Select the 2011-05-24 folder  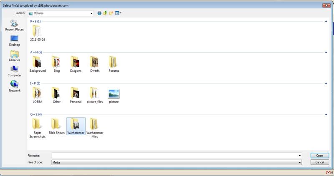point(38,33)
